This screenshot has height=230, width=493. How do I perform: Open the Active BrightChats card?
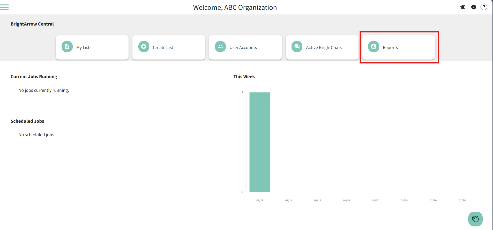(x=322, y=47)
